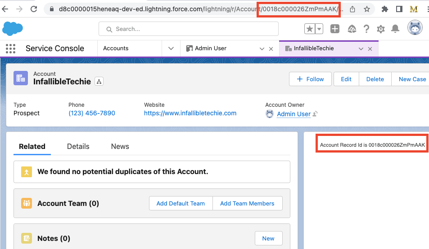Viewport: 429px width, 249px height.
Task: Click the Add Default Team button
Action: [181, 203]
